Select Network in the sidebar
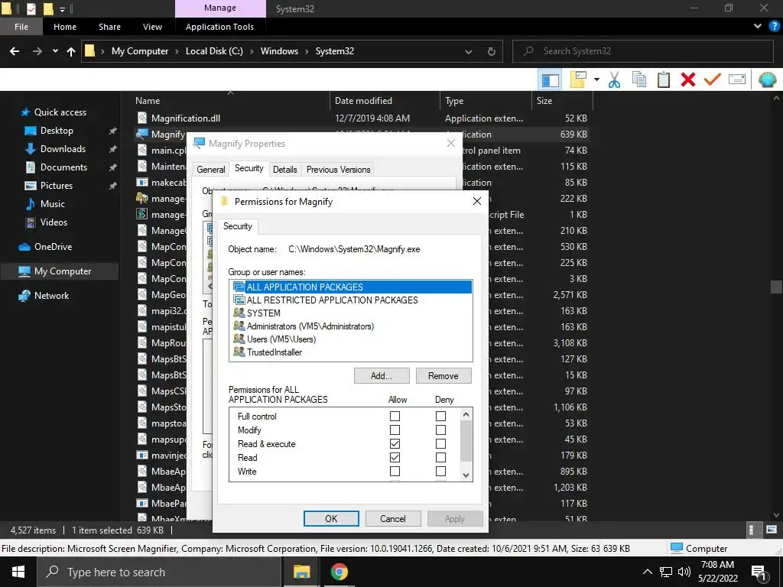The image size is (783, 587). [51, 296]
